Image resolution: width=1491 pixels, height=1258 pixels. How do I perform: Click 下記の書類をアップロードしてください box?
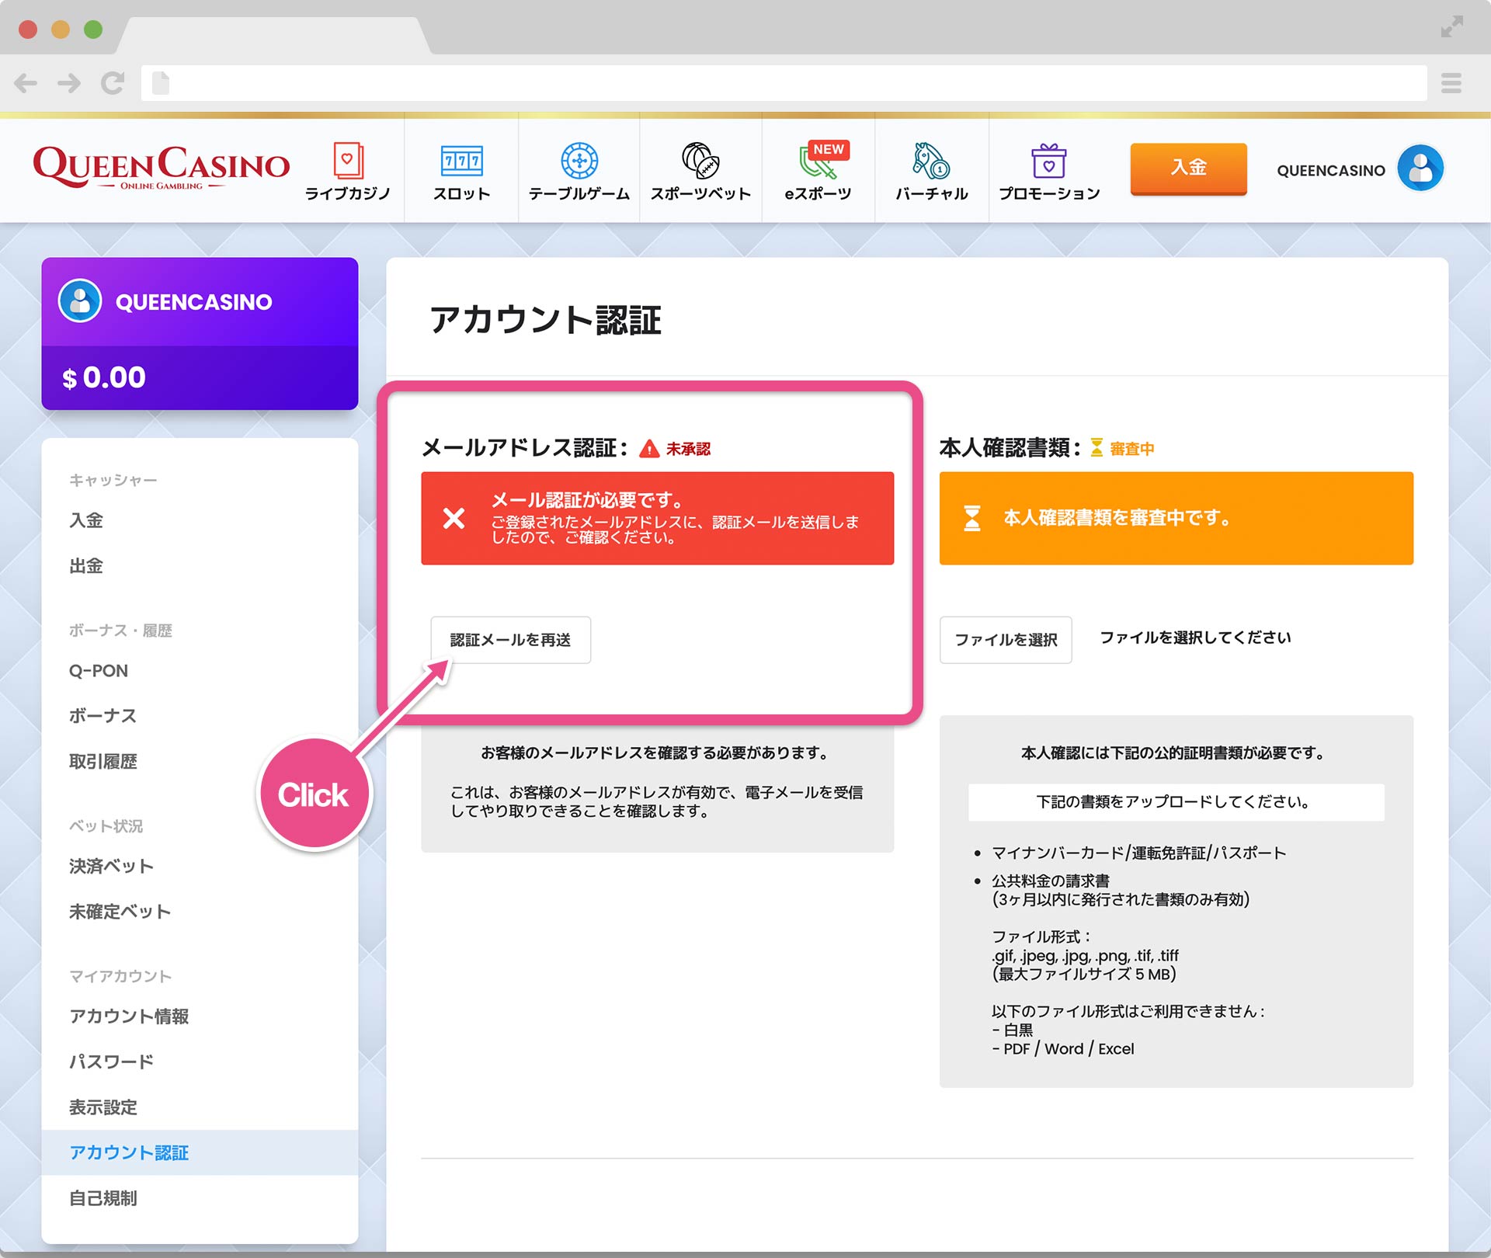tap(1176, 802)
